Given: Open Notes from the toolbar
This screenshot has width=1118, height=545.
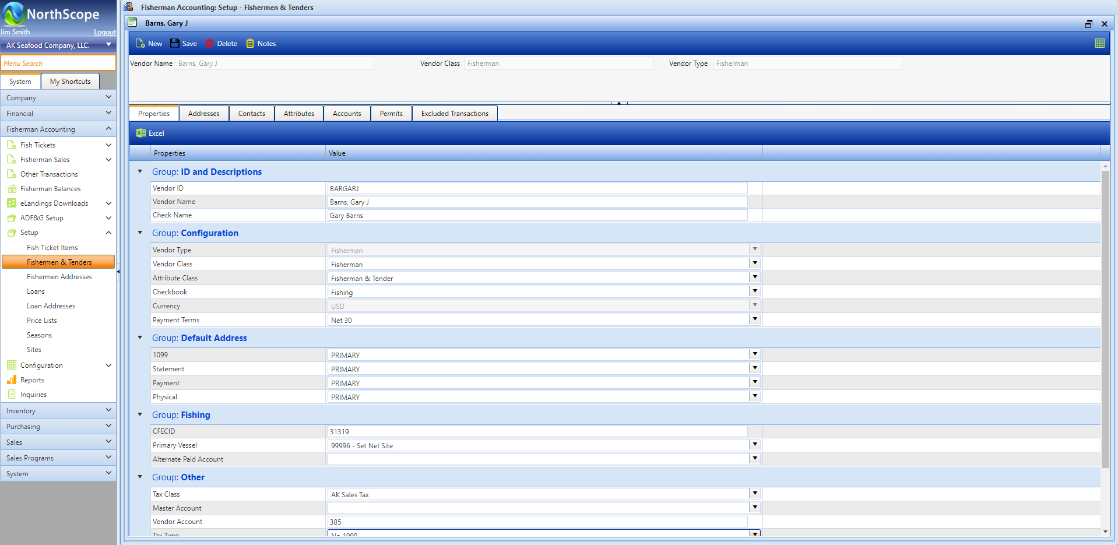Looking at the screenshot, I should click(x=261, y=44).
